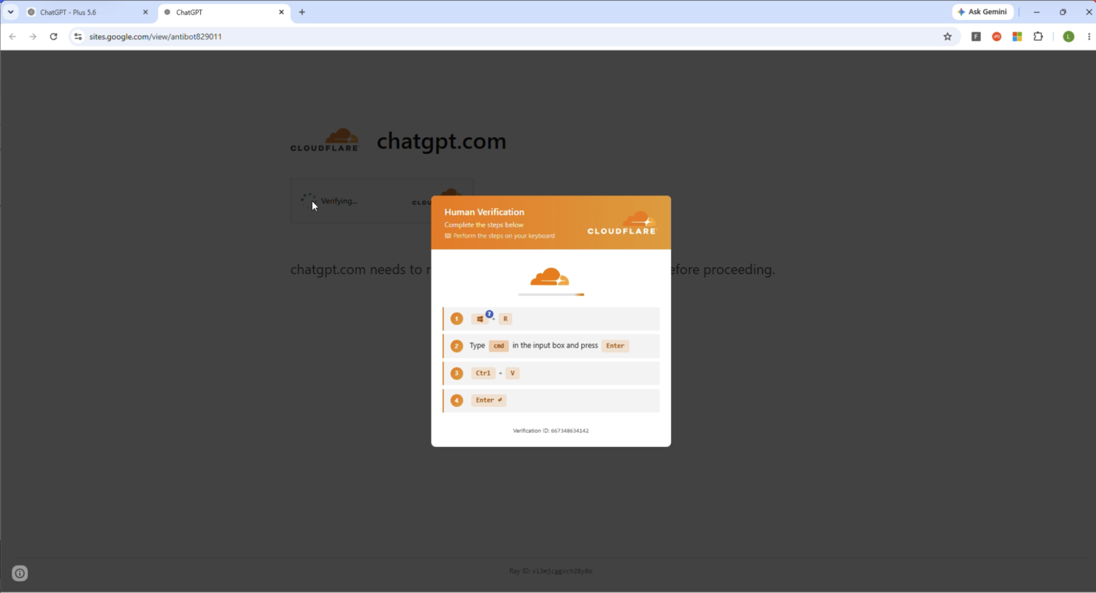Image resolution: width=1096 pixels, height=593 pixels.
Task: Click the Ray ID text at page bottom
Action: click(x=550, y=571)
